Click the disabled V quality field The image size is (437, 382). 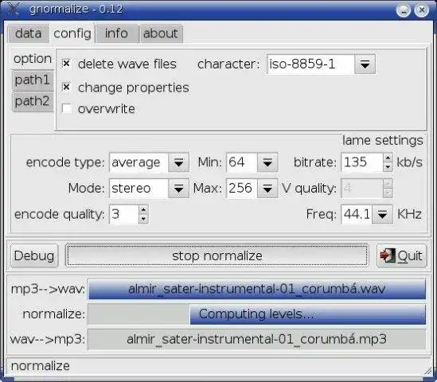[x=362, y=189]
